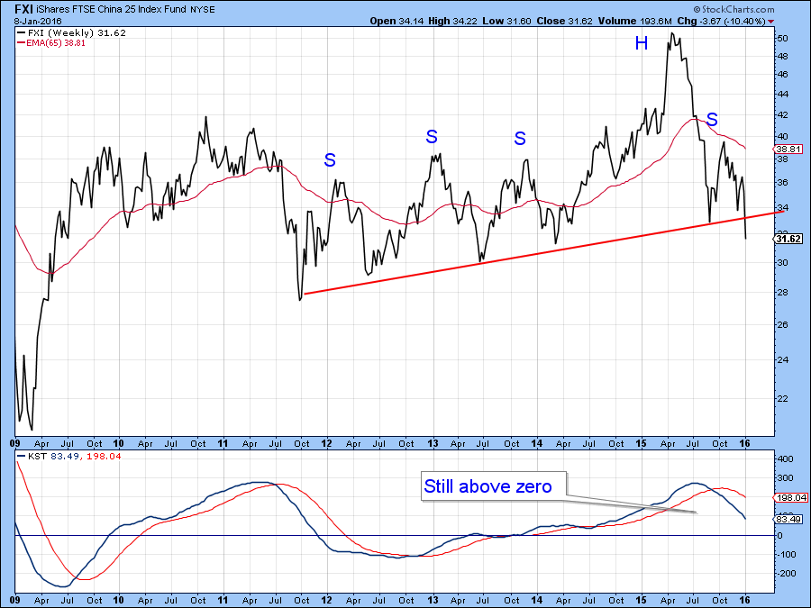The height and width of the screenshot is (608, 811).
Task: Click the S label near 2013
Action: pos(432,137)
